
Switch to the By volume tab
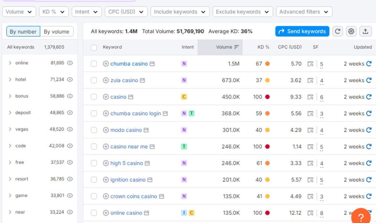pyautogui.click(x=57, y=32)
